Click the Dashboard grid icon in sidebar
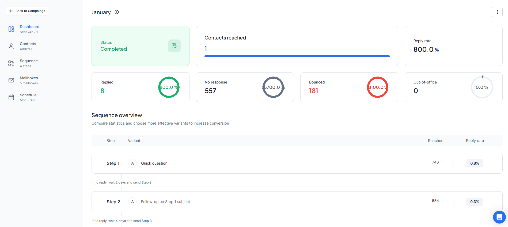Image resolution: width=508 pixels, height=227 pixels. point(11,29)
